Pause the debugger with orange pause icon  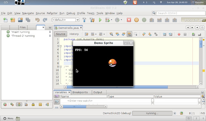[136, 20]
